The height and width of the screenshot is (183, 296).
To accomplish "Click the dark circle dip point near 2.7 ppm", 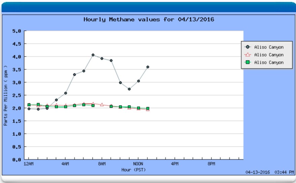I will pyautogui.click(x=129, y=89).
